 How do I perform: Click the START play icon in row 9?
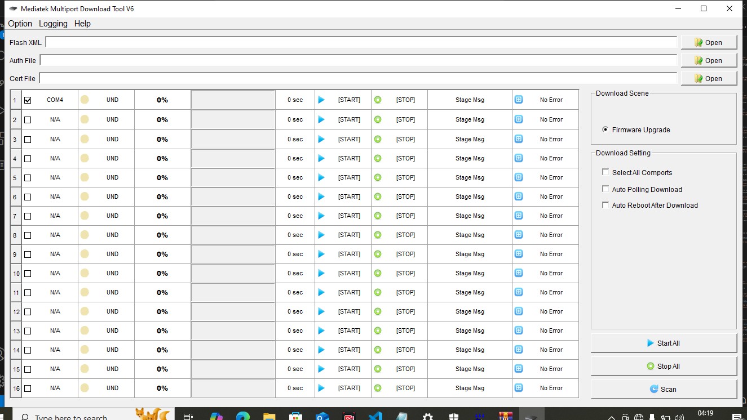click(321, 254)
